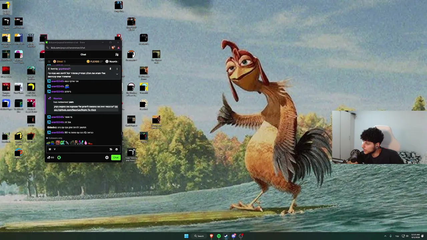Select the Palworld desktop icon
The width and height of the screenshot is (427, 240).
(x=144, y=89)
